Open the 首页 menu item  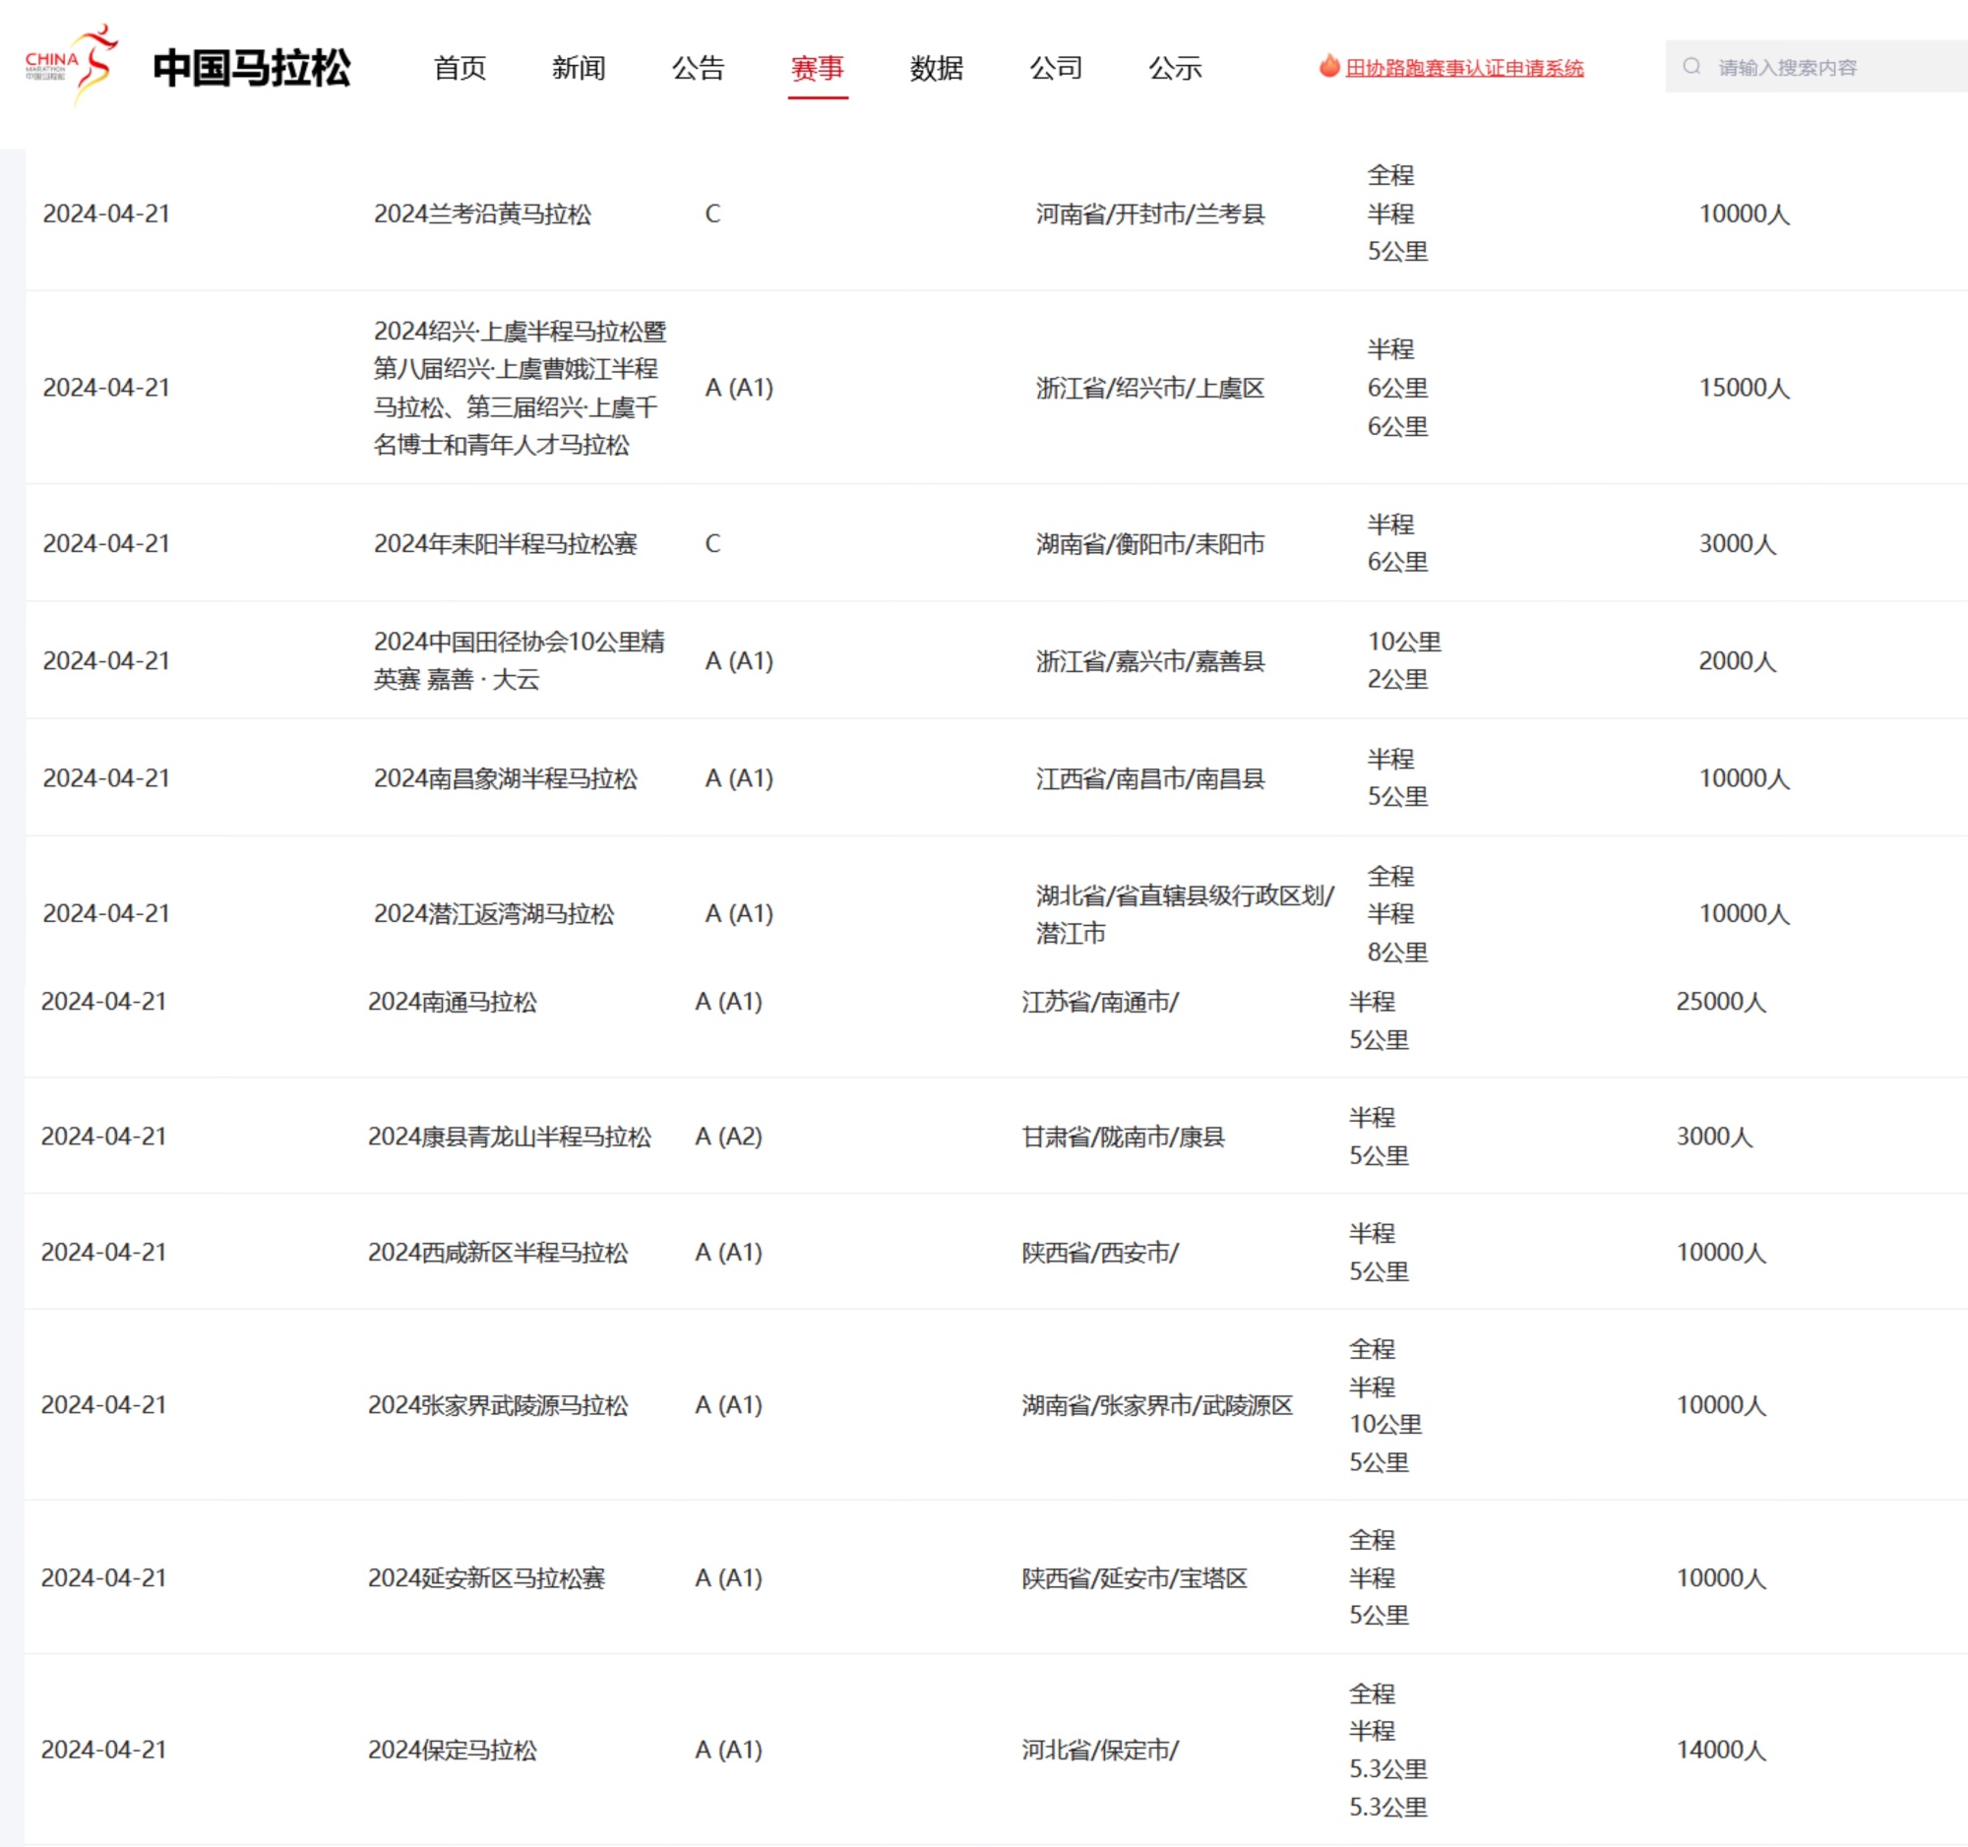(x=459, y=69)
